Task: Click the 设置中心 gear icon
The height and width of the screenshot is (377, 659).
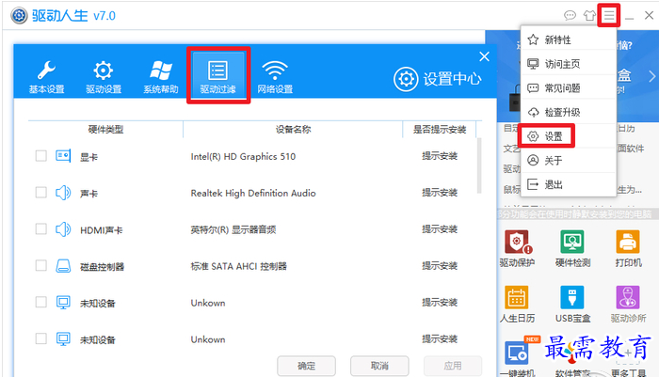Action: click(x=406, y=79)
